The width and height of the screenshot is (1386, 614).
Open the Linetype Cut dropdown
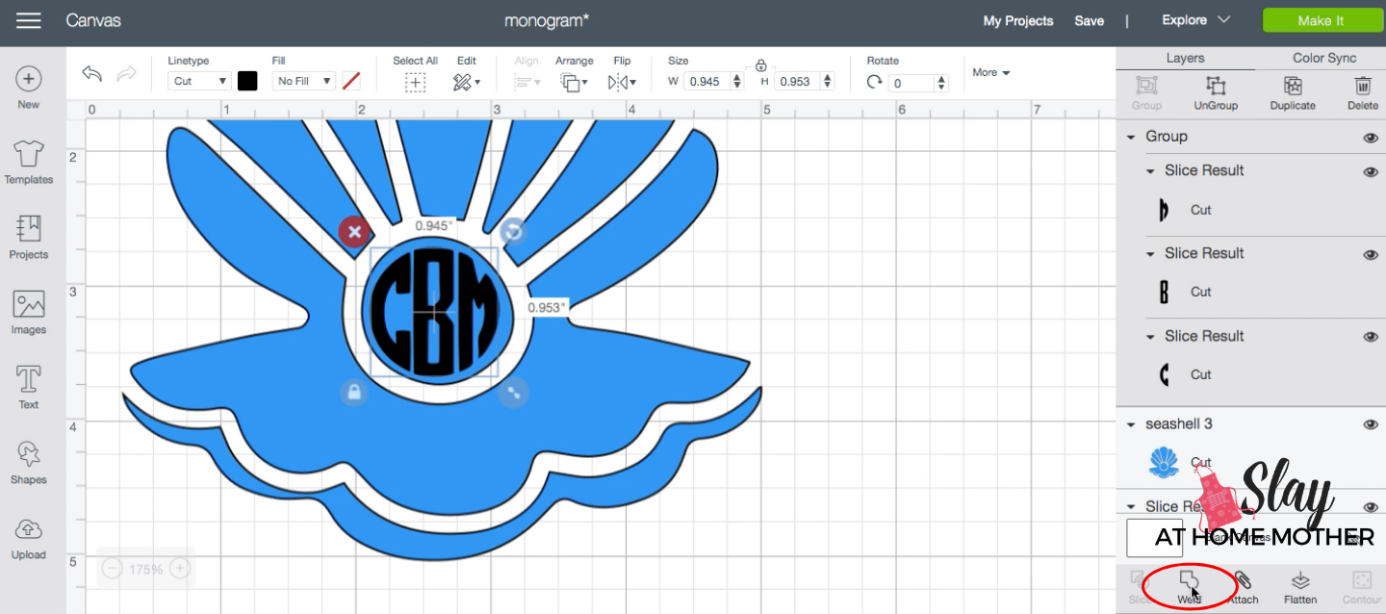[199, 82]
